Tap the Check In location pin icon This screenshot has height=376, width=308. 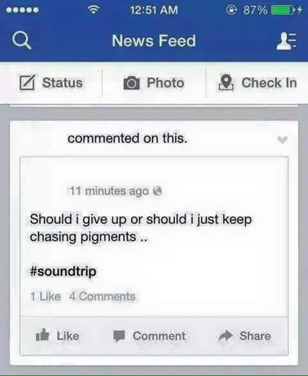tap(226, 82)
